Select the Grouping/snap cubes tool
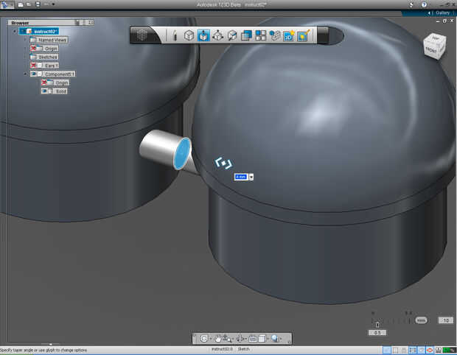The height and width of the screenshot is (355, 457). [274, 35]
